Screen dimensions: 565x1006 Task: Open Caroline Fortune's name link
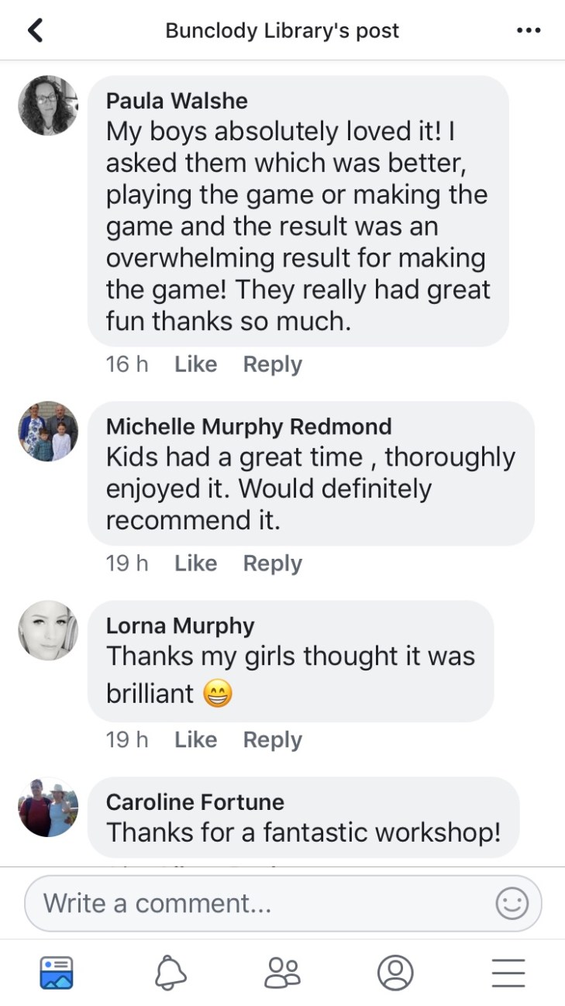tap(195, 801)
